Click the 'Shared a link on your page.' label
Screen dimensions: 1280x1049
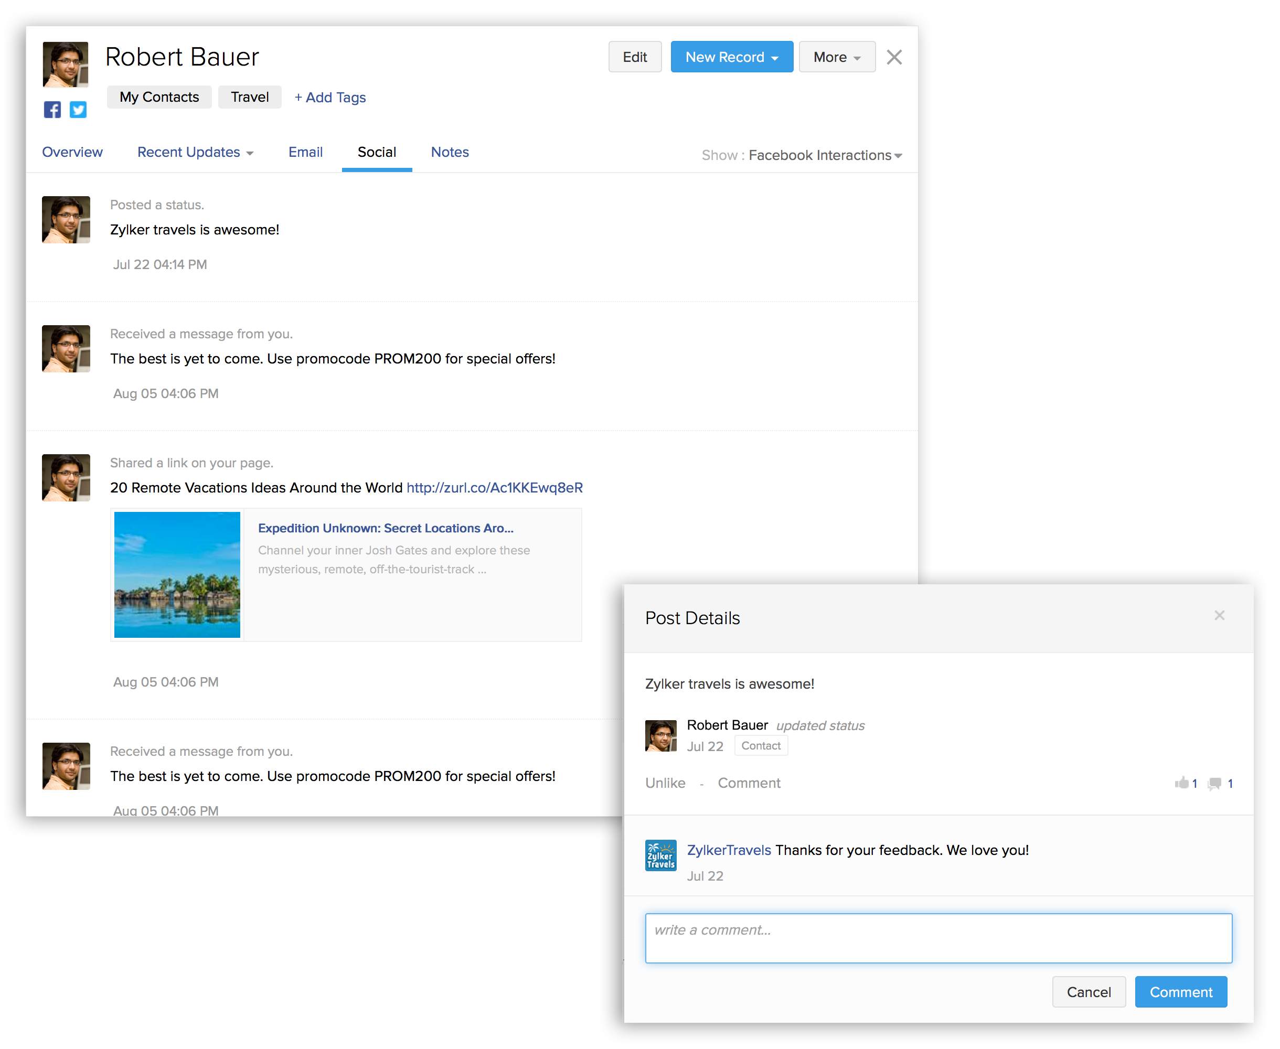tap(191, 463)
